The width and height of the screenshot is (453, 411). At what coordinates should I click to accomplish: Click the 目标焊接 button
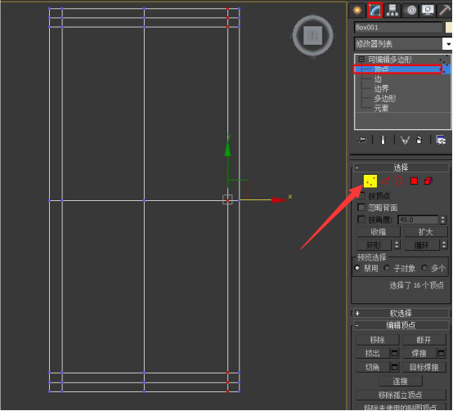tap(424, 367)
